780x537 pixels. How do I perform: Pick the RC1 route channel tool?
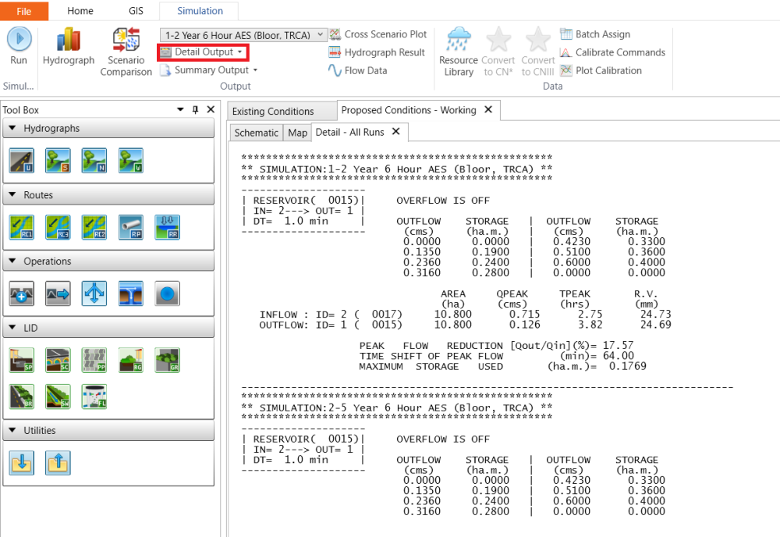22,227
